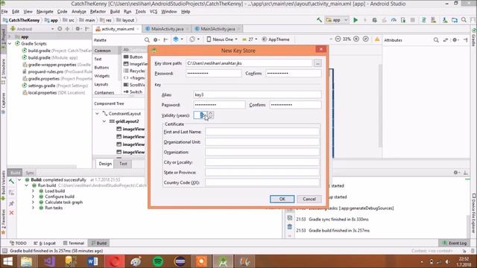Viewport: 477px width, 268px height.
Task: Click the key store Password field
Action: [x=214, y=73]
